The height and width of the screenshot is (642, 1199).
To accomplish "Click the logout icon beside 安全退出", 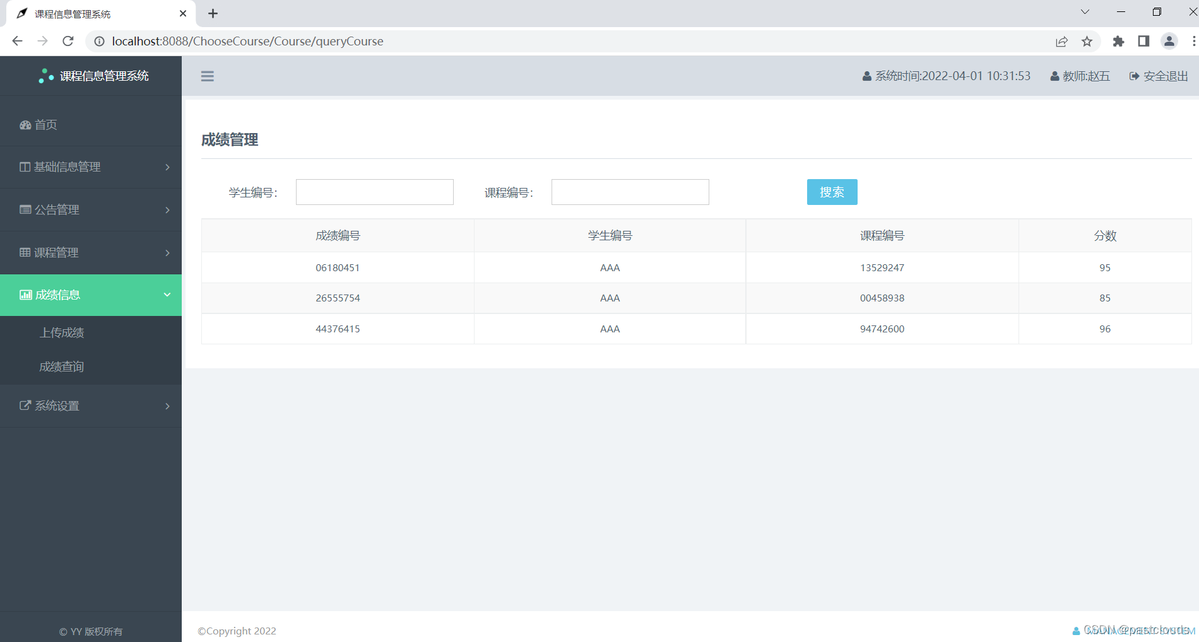I will [x=1134, y=76].
